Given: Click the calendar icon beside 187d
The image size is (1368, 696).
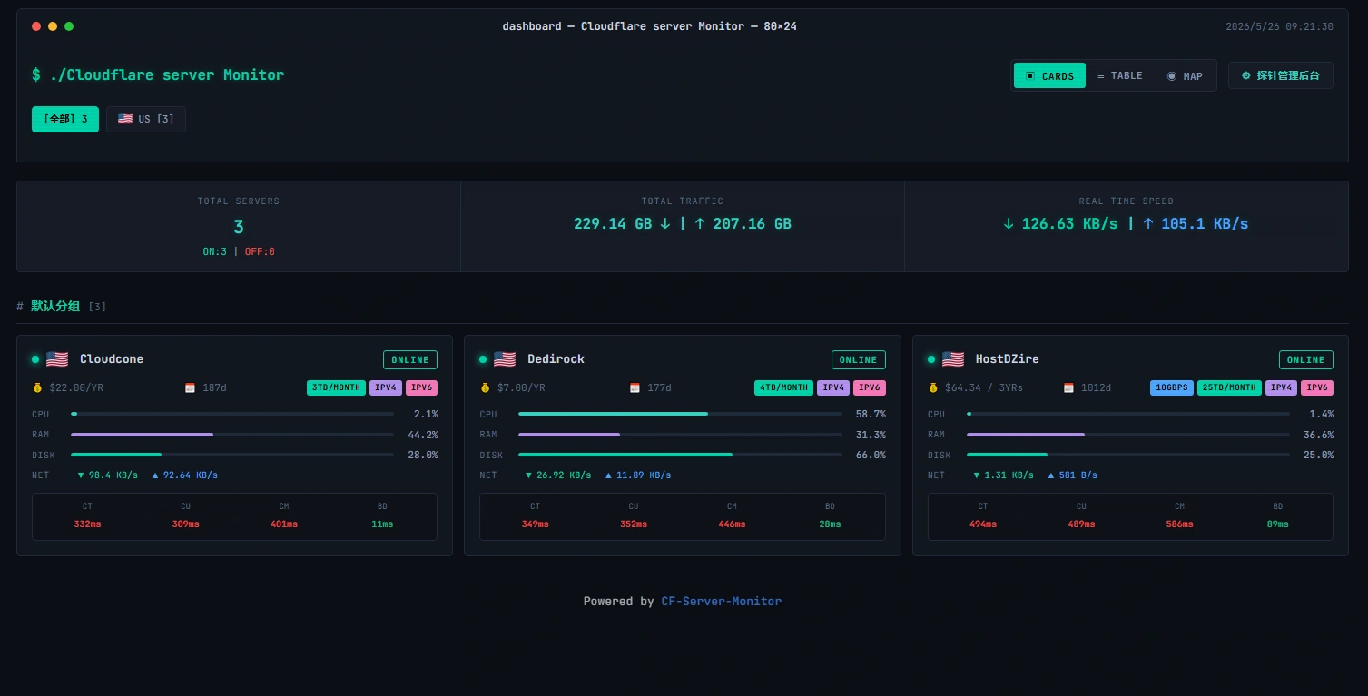Looking at the screenshot, I should click(190, 387).
